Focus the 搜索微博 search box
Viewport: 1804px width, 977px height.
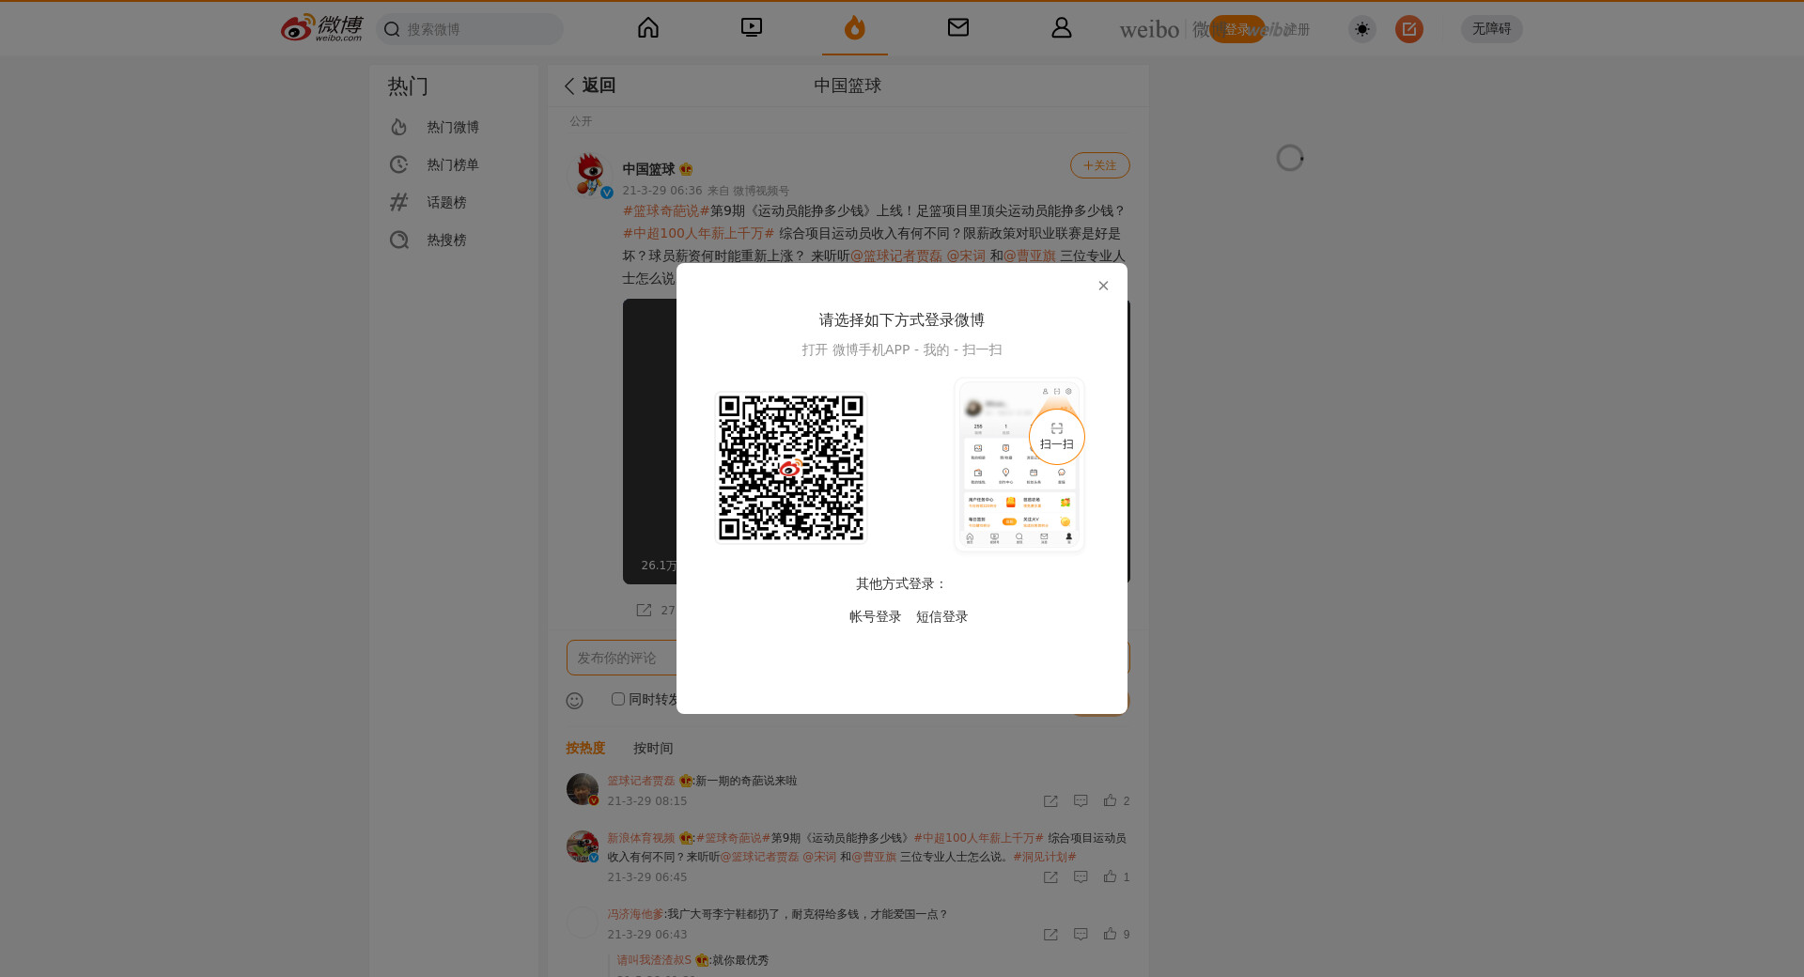[470, 29]
